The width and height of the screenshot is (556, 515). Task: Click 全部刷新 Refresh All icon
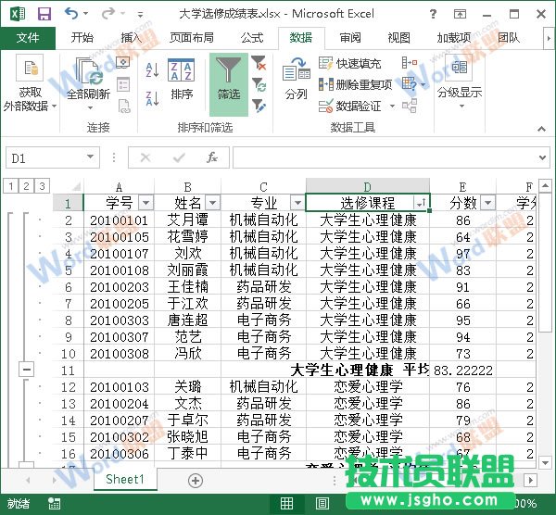[x=89, y=83]
